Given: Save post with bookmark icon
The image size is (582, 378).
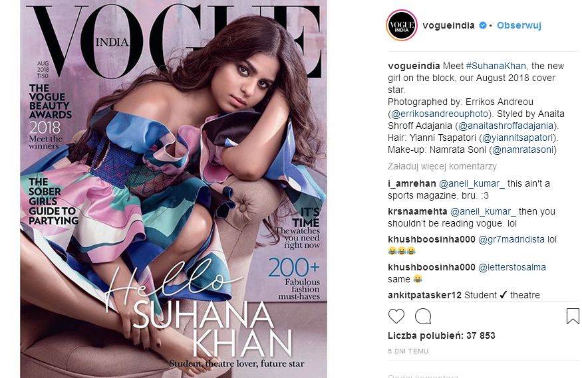Looking at the screenshot, I should click(x=573, y=316).
